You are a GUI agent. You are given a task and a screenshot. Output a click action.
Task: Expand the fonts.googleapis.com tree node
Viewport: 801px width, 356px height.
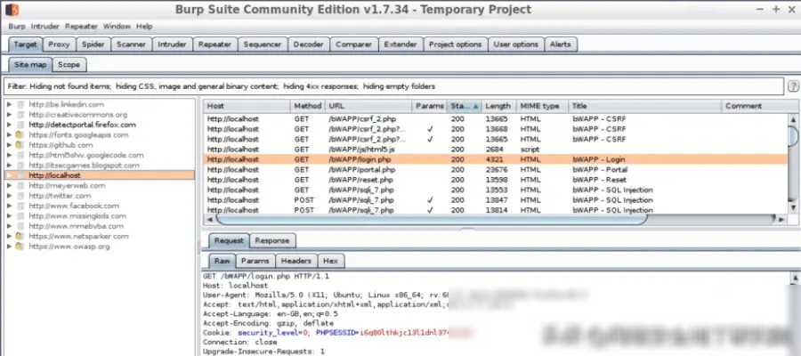click(9, 135)
